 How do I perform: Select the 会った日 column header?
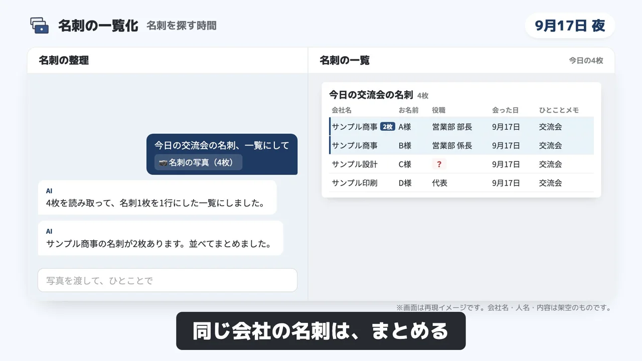click(x=505, y=110)
